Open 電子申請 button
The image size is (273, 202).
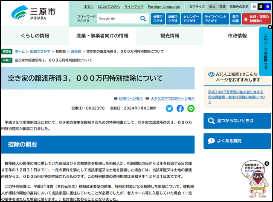pos(235,19)
